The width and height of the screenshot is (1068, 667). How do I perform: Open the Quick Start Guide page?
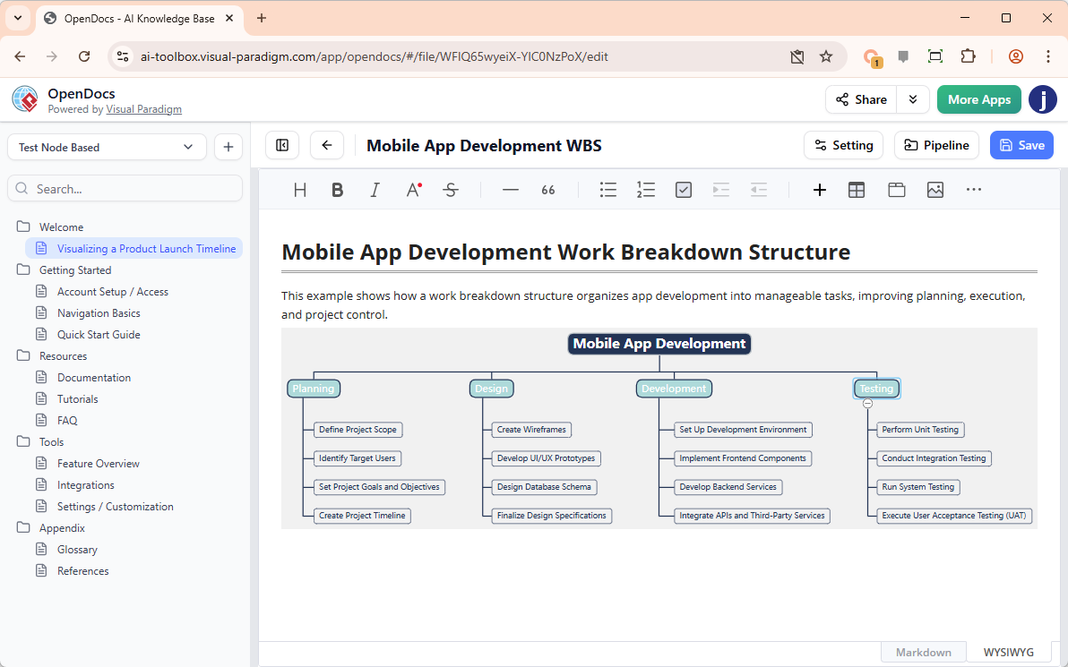[99, 335]
